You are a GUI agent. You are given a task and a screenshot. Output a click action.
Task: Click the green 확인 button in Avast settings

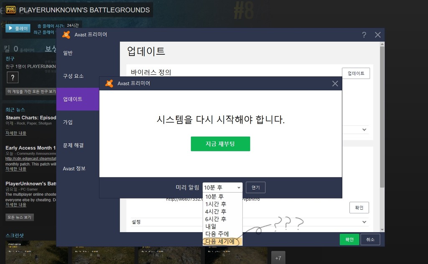349,239
